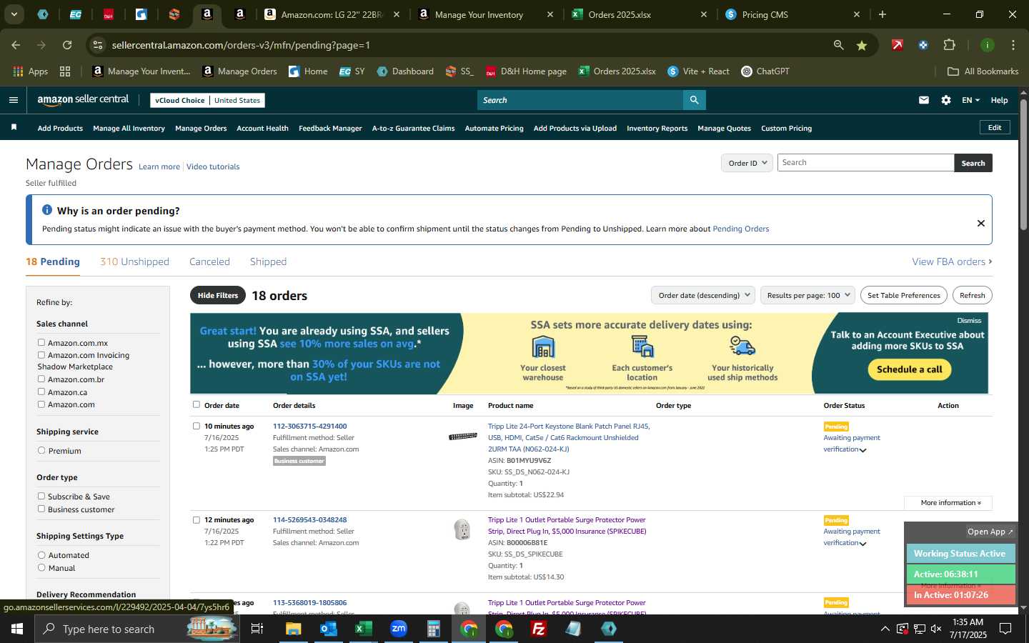Viewport: 1029px width, 643px height.
Task: Click the Schedule a call button
Action: [909, 369]
